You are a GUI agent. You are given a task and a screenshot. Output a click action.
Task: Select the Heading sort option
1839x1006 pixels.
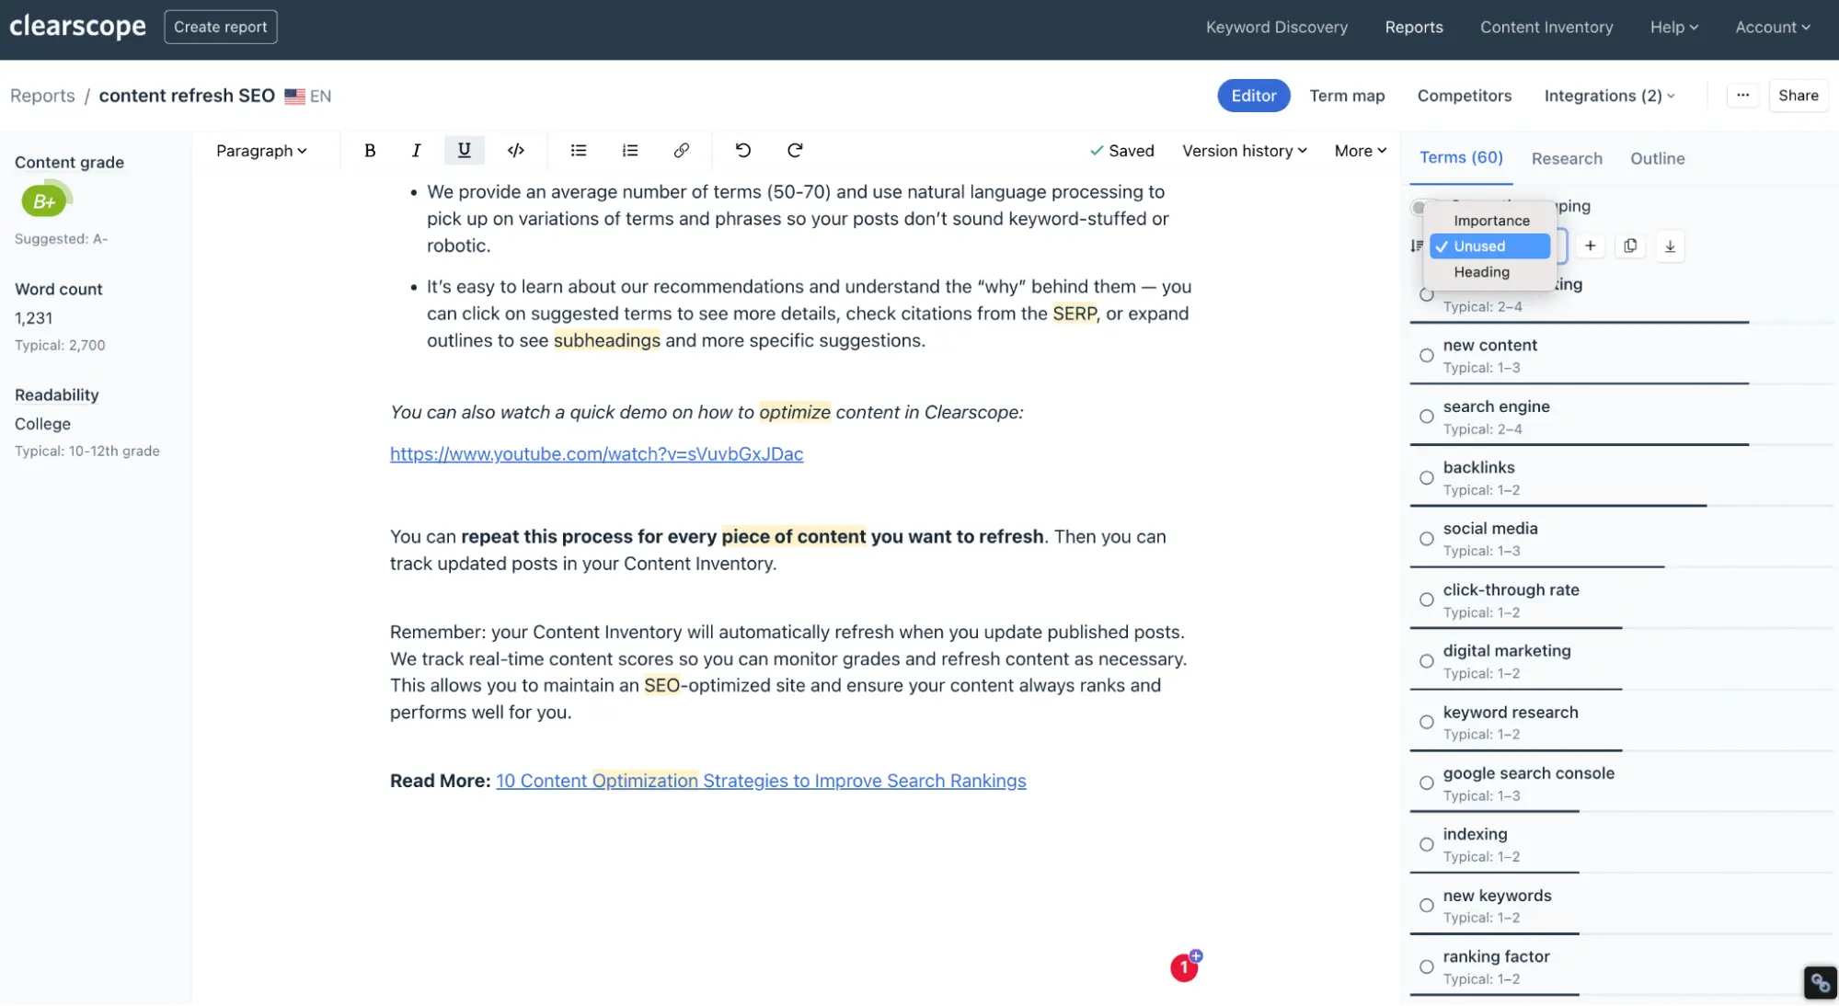1481,272
